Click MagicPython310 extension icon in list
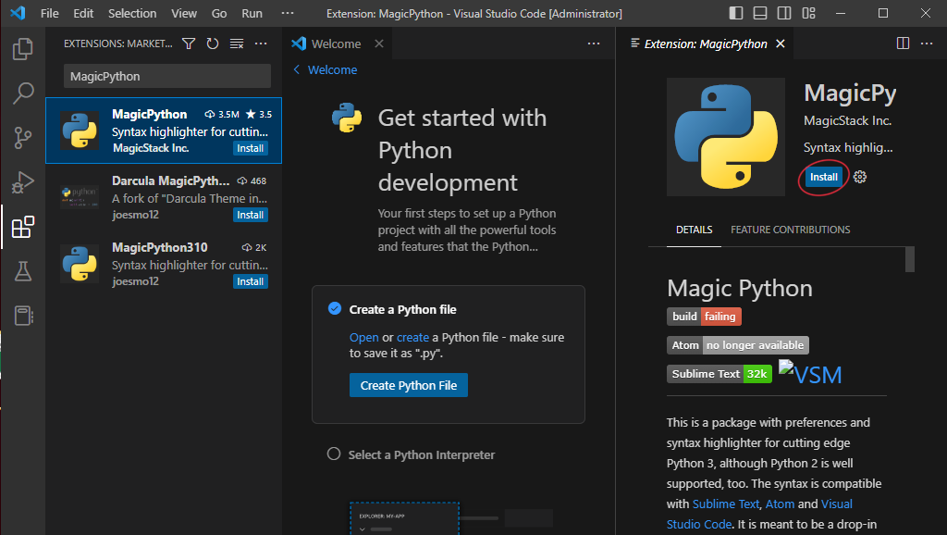This screenshot has width=947, height=535. (80, 264)
